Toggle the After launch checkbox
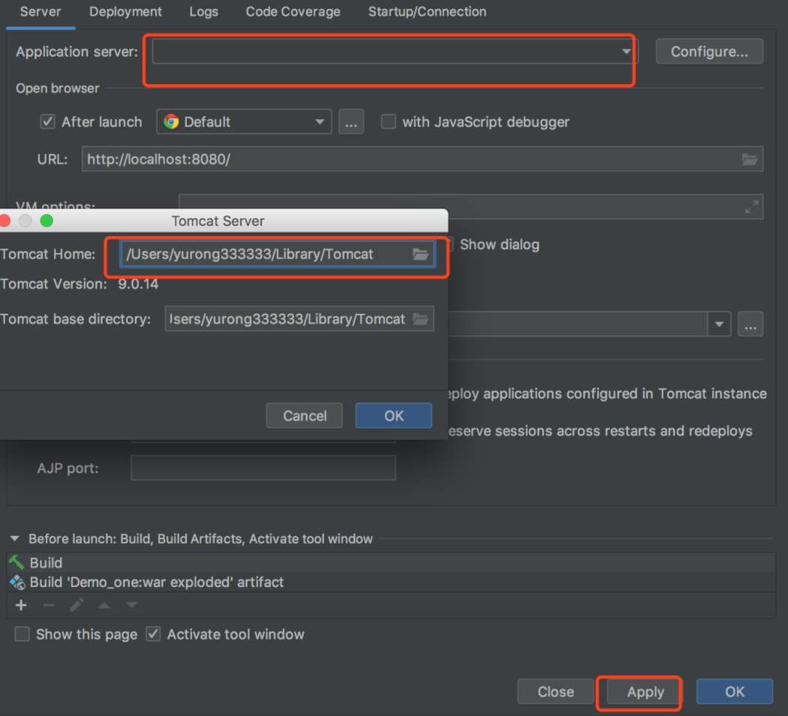 point(48,122)
